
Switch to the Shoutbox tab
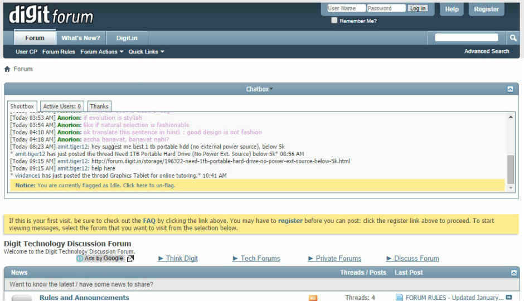[22, 106]
